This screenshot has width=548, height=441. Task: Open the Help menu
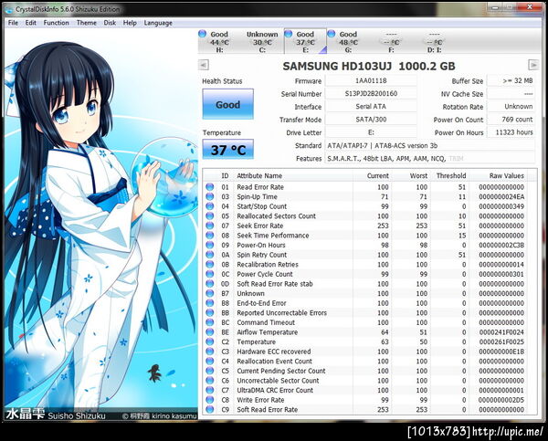click(130, 23)
